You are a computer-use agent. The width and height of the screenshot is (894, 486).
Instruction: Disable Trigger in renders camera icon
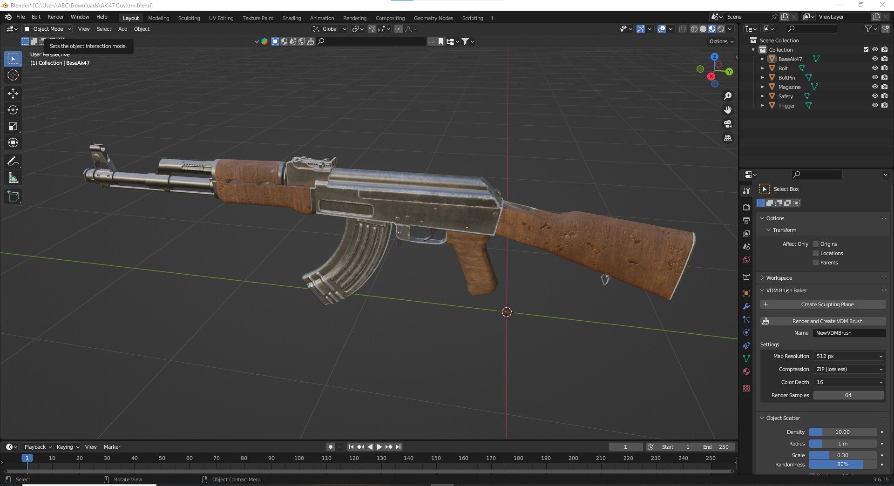pos(885,105)
